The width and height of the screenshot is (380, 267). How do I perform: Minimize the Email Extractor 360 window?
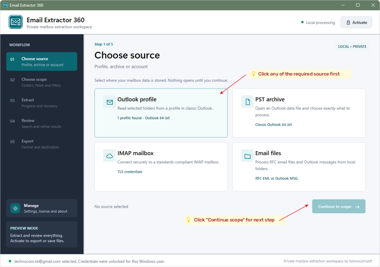343,5
